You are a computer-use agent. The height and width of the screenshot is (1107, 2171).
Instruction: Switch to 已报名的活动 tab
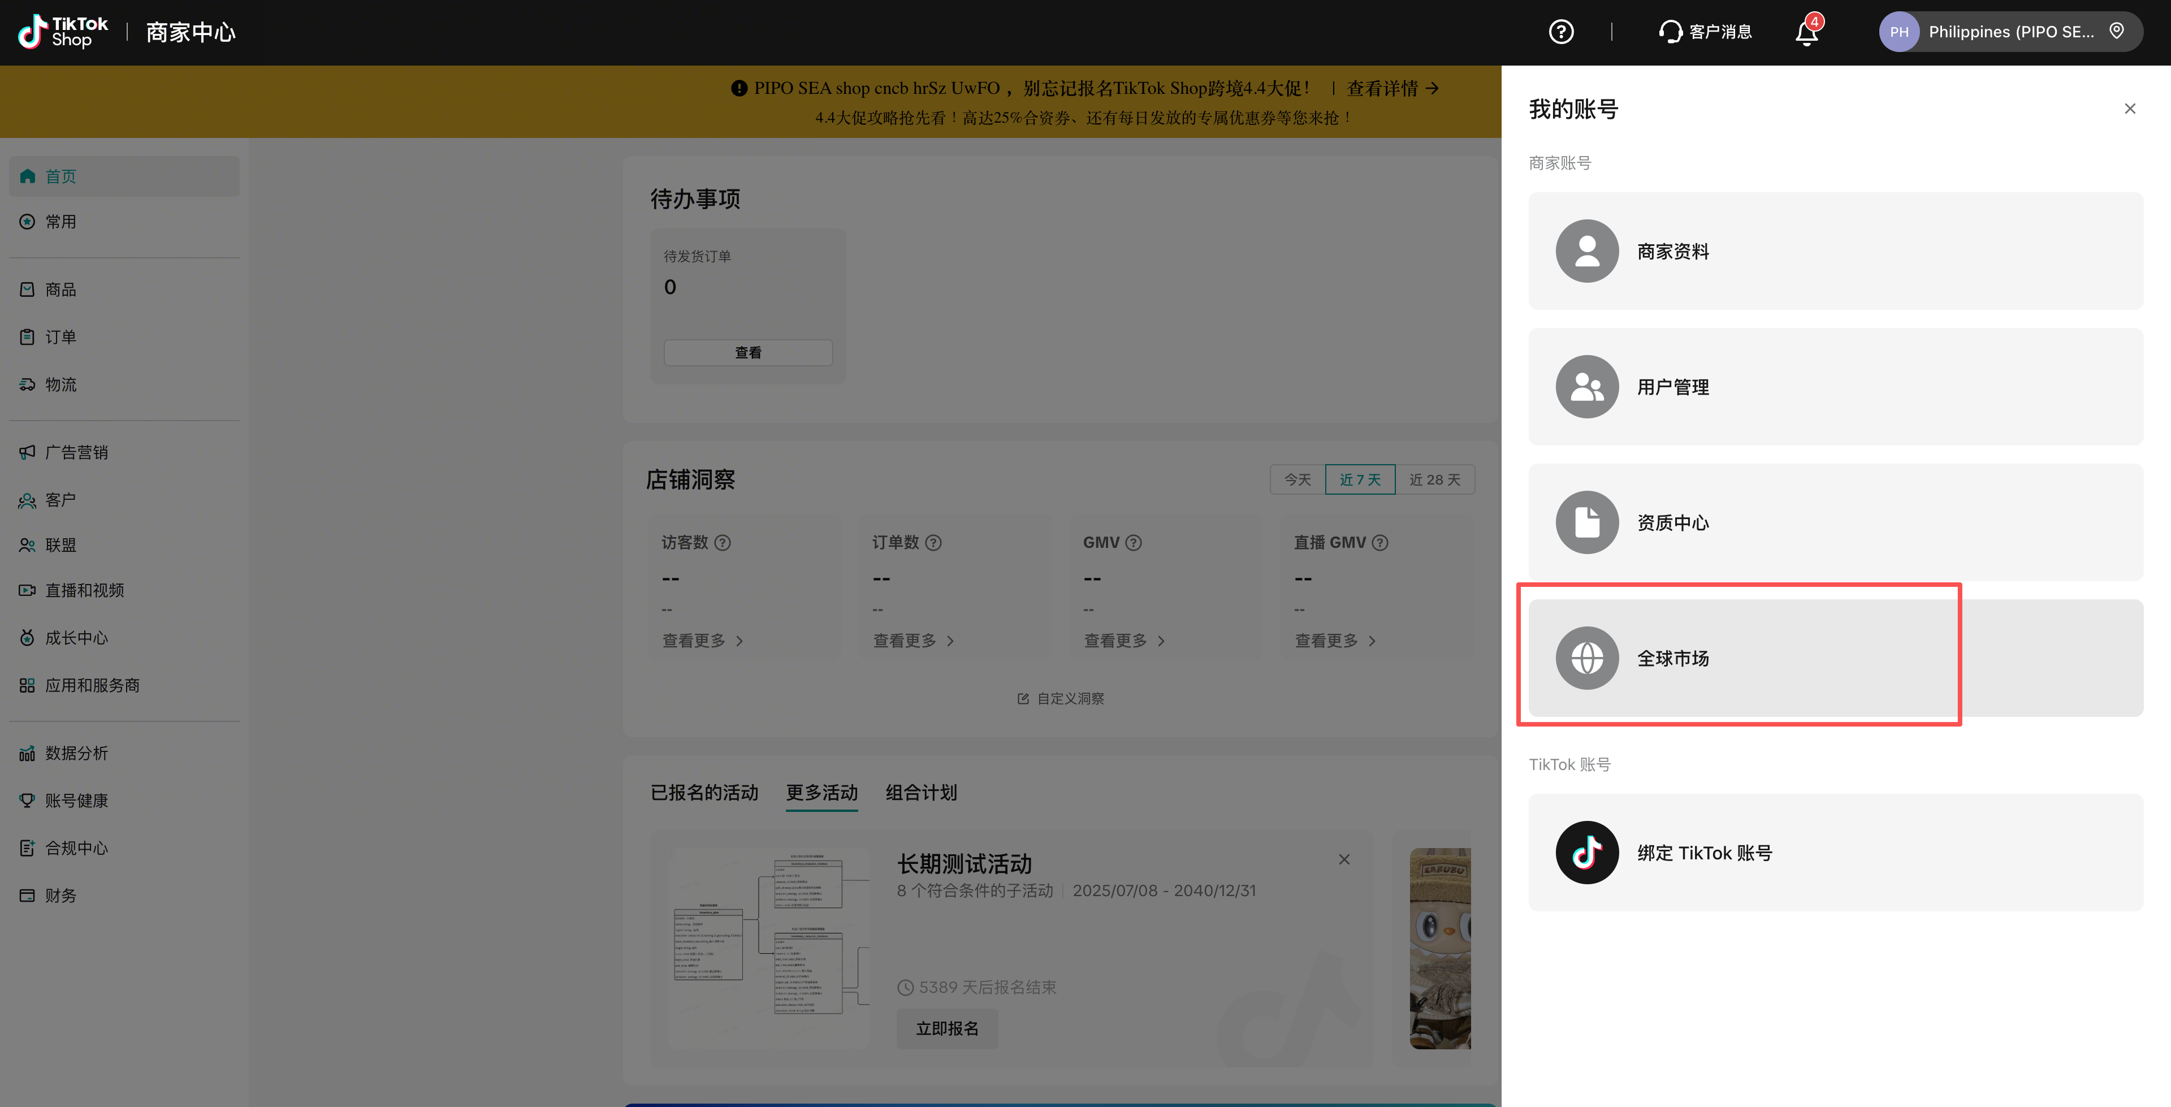tap(704, 793)
